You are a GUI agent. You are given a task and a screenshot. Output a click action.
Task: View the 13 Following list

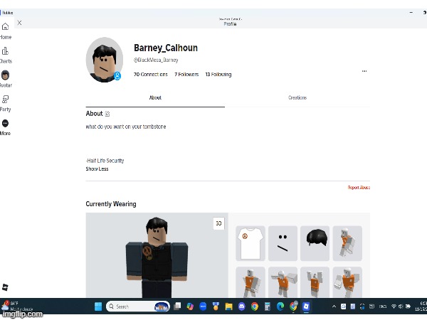click(218, 74)
